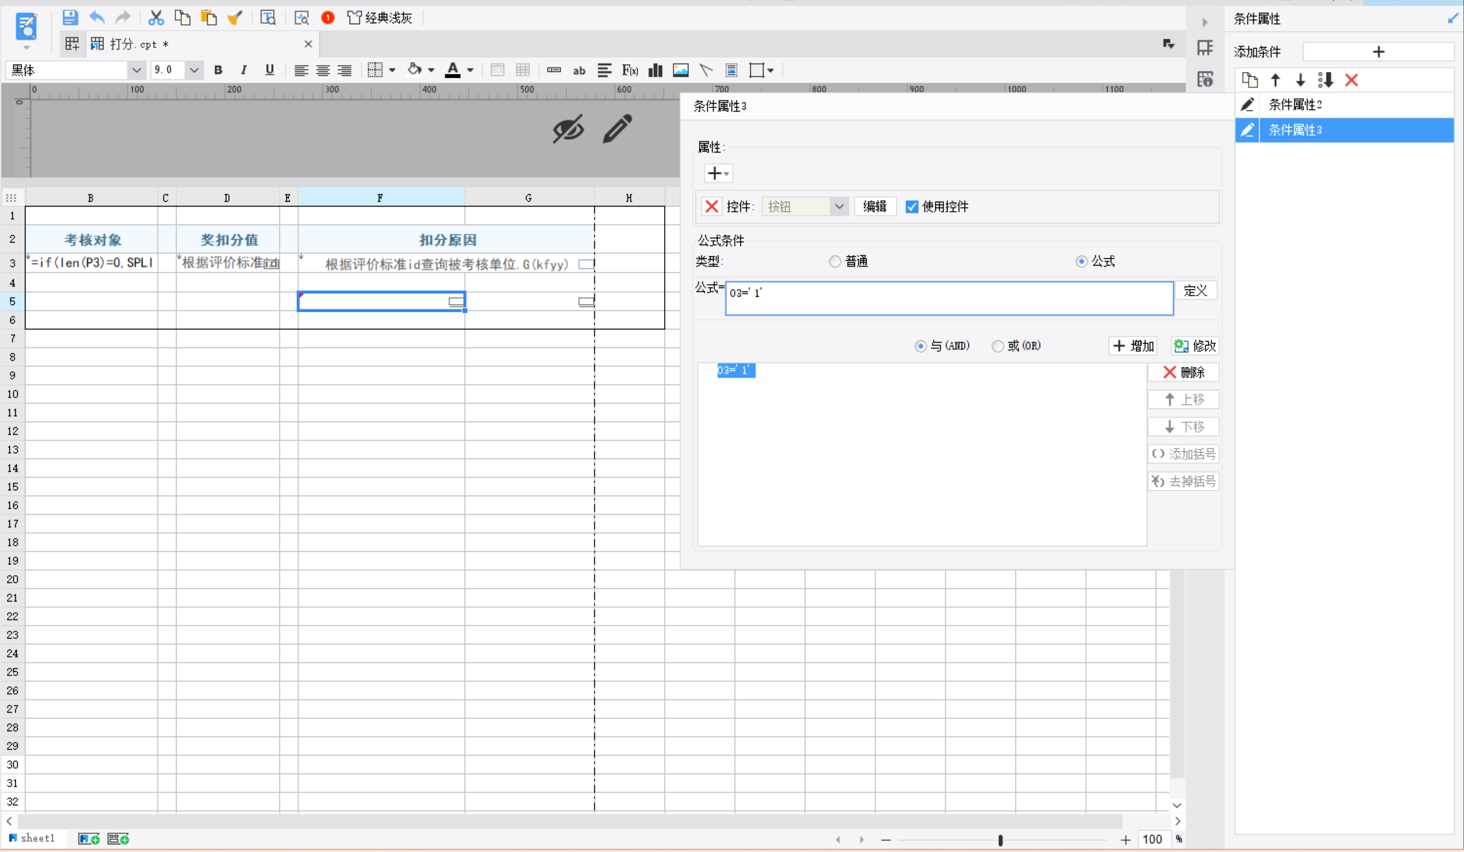1464x852 pixels.
Task: Expand the insert floating element dropdown
Action: click(x=770, y=70)
